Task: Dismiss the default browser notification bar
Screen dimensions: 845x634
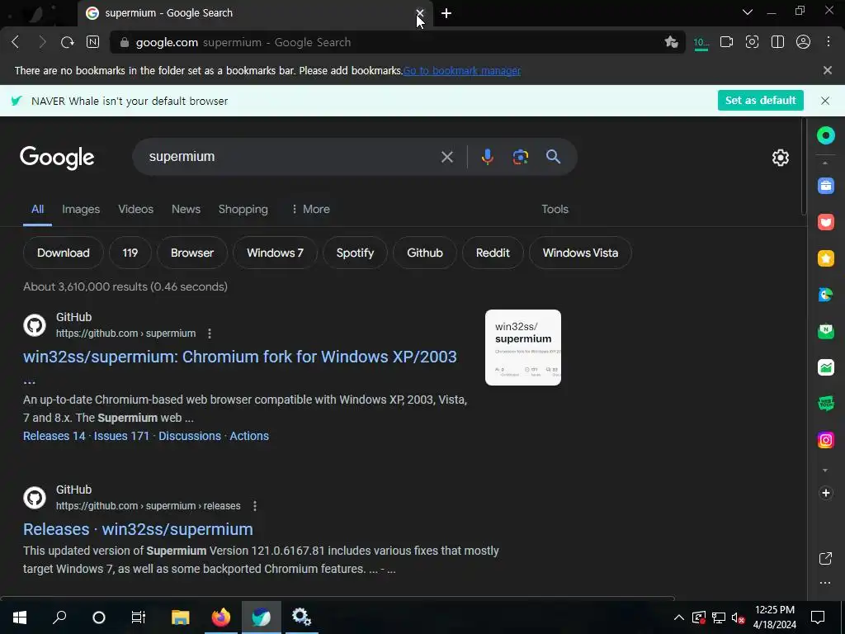Action: click(825, 101)
